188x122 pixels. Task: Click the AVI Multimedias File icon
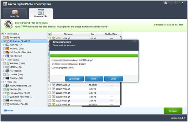pyautogui.click(x=8, y=86)
